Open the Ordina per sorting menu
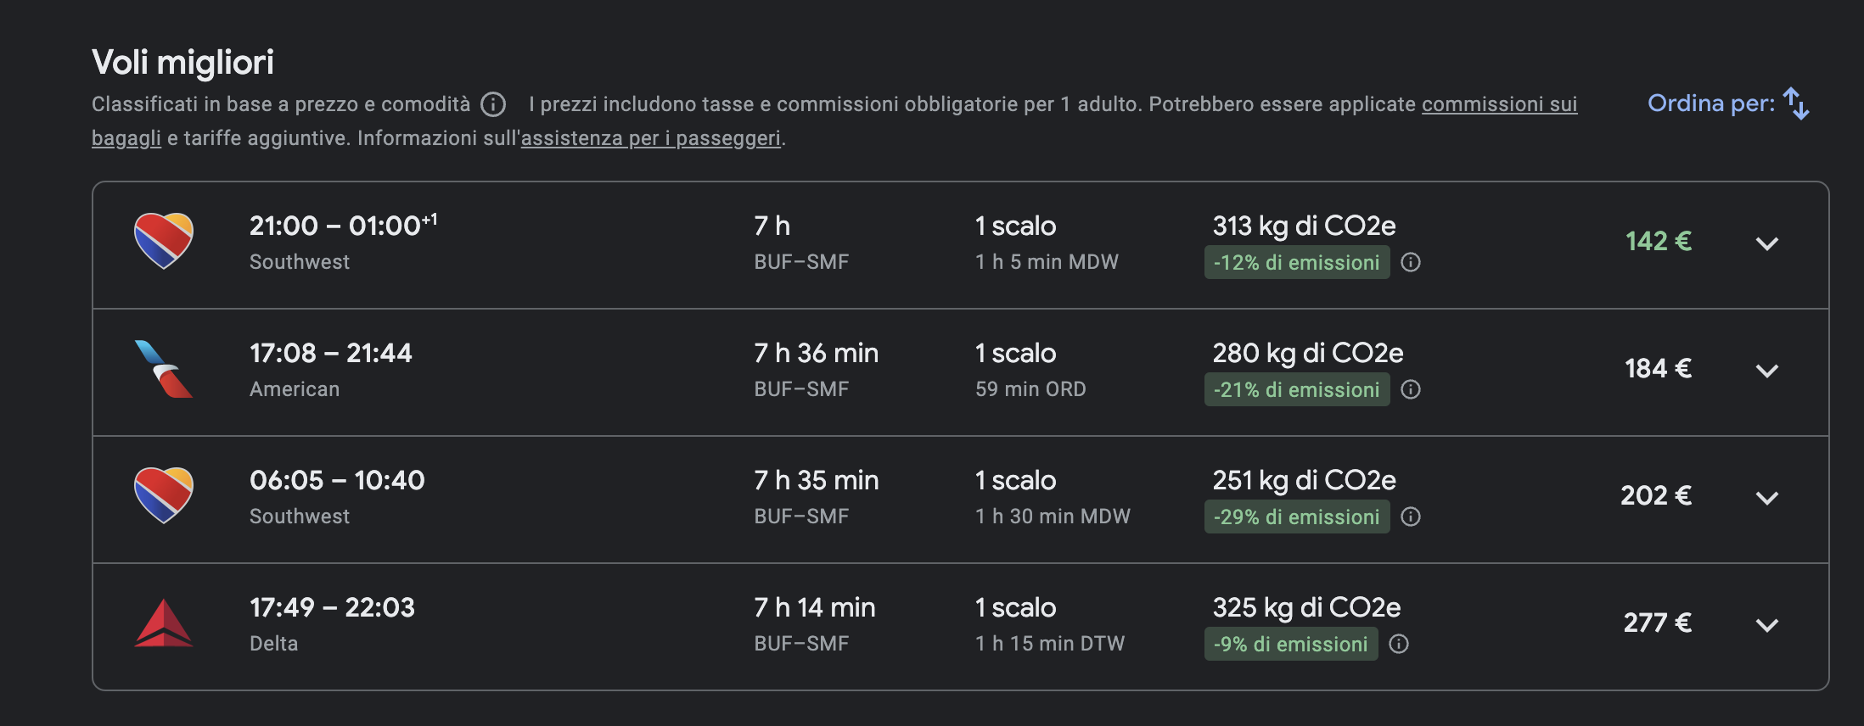The image size is (1864, 726). point(1728,103)
